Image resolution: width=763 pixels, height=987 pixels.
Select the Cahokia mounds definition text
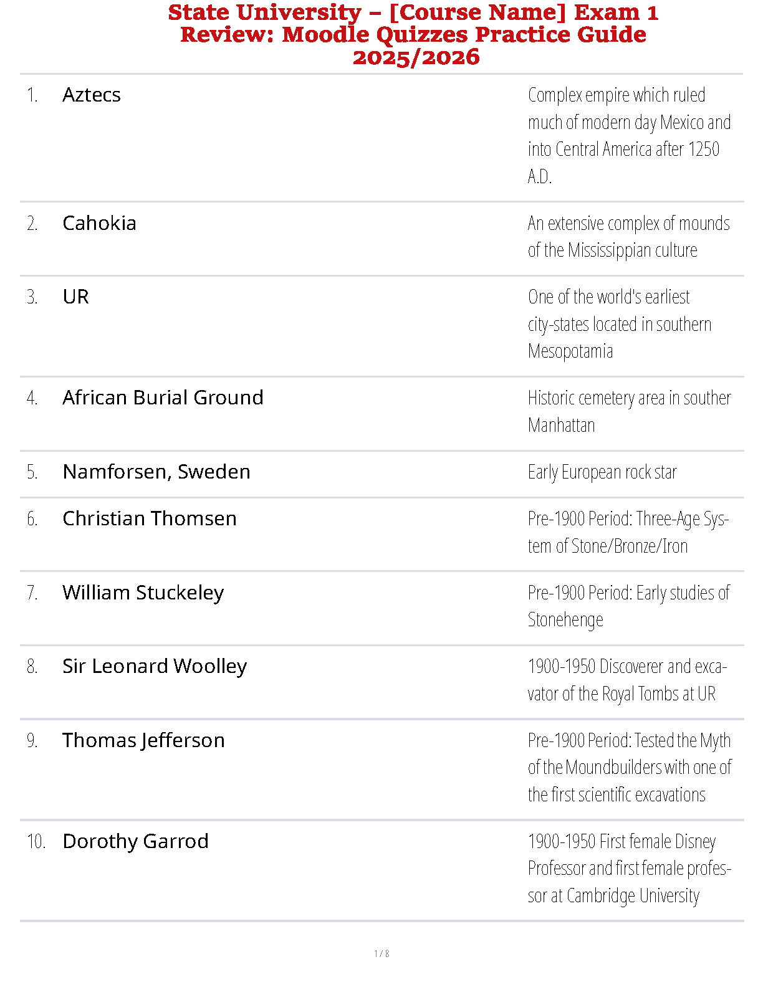coord(629,237)
